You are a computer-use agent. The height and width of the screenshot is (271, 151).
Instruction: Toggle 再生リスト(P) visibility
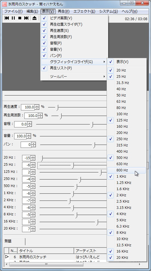point(74,68)
